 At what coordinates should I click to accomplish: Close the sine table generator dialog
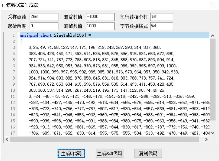[212, 5]
